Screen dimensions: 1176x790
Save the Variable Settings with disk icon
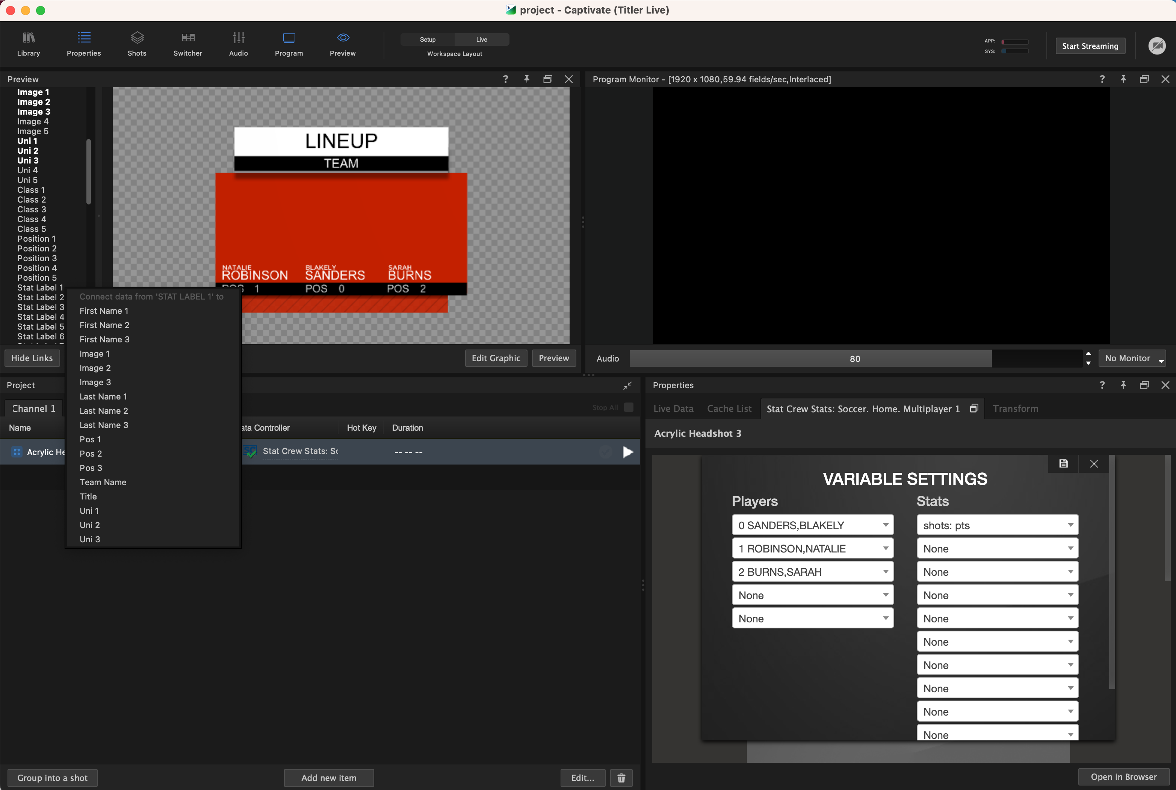coord(1063,463)
